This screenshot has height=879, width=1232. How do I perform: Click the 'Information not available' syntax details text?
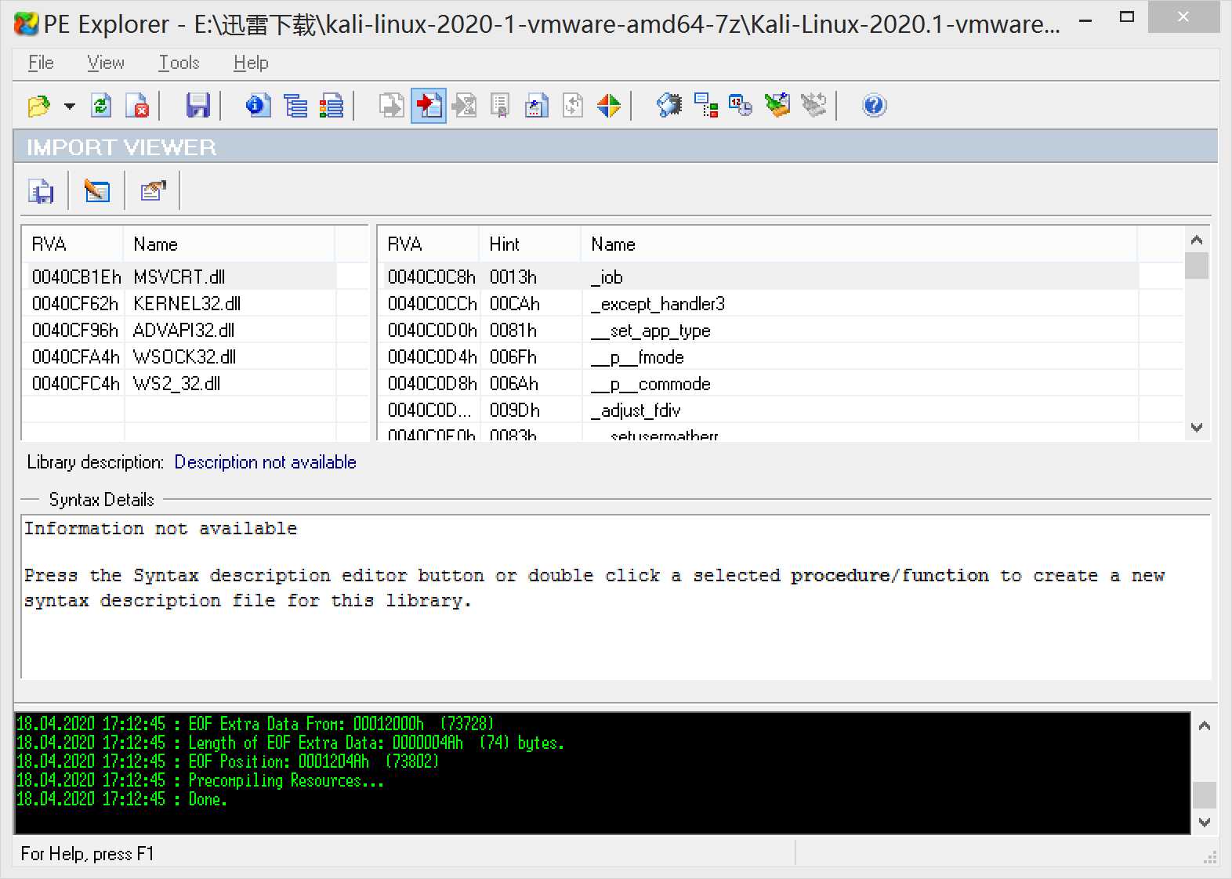click(x=161, y=529)
